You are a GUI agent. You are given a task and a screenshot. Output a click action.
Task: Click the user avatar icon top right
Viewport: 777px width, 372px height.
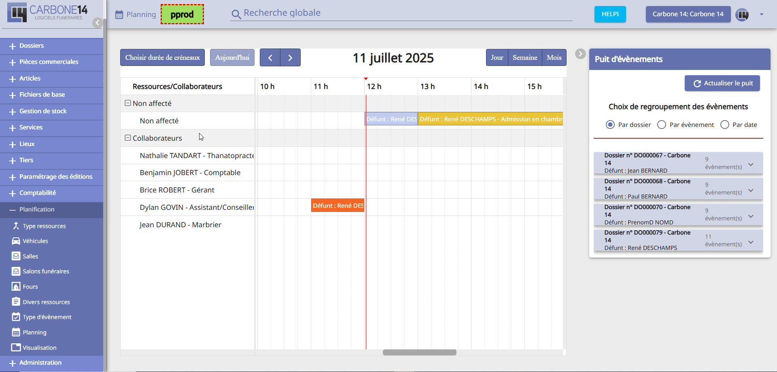[742, 15]
